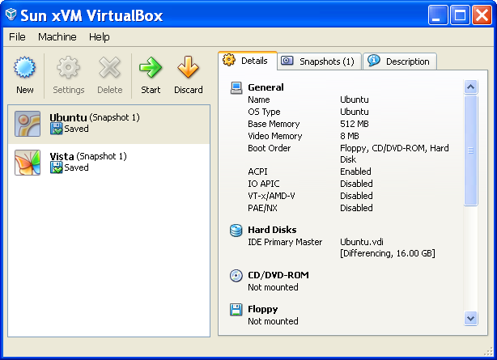Viewport: 497px width, 360px height.
Task: Open the File menu
Action: point(17,37)
